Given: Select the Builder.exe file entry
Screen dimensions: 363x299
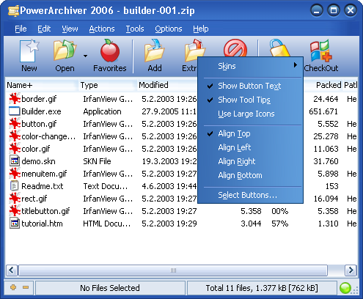Looking at the screenshot, I should [x=41, y=111].
